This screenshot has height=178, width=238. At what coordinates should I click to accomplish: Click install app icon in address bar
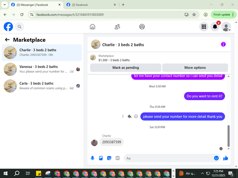tap(187, 15)
